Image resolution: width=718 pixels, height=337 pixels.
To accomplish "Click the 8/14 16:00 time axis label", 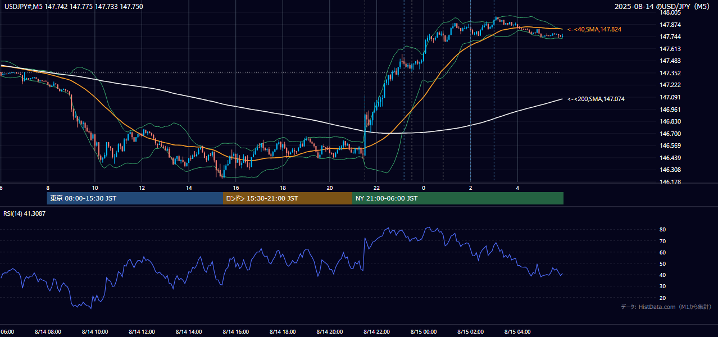I will 236,332.
